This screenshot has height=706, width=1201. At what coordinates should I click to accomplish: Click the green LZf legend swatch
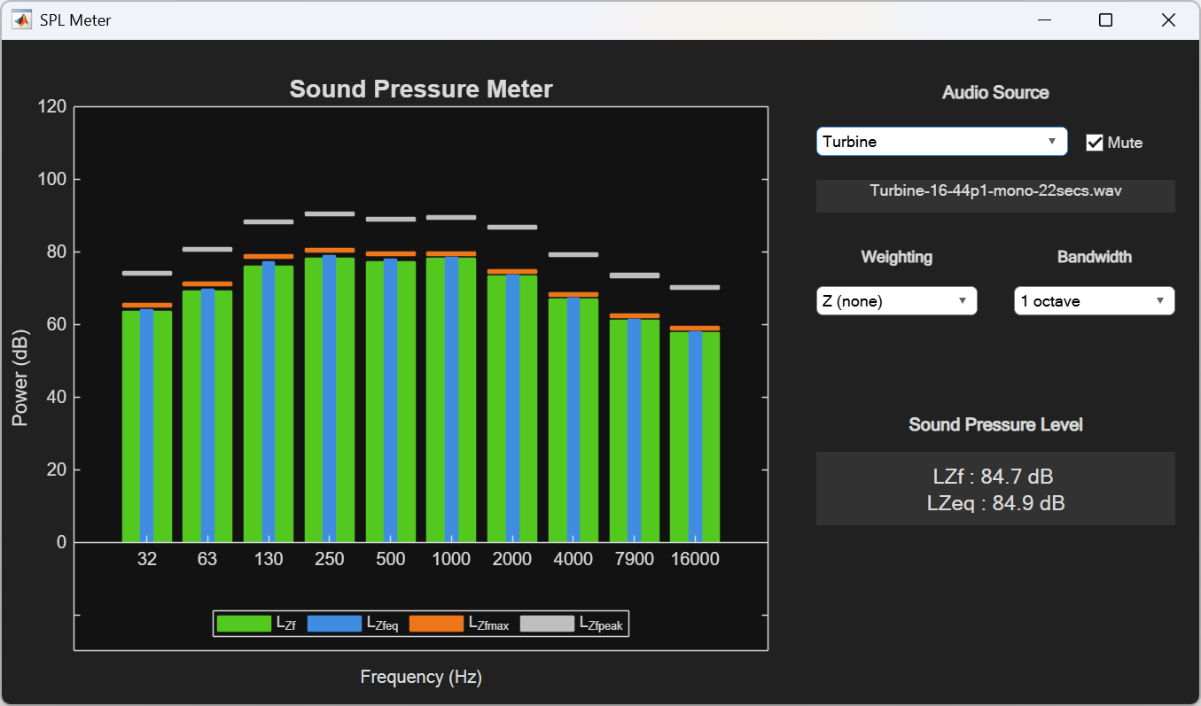244,624
